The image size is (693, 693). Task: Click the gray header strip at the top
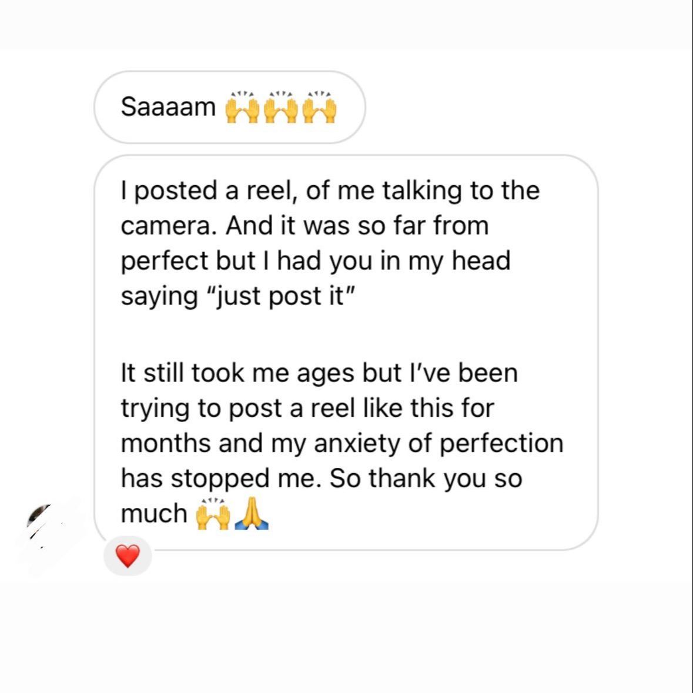(x=346, y=24)
